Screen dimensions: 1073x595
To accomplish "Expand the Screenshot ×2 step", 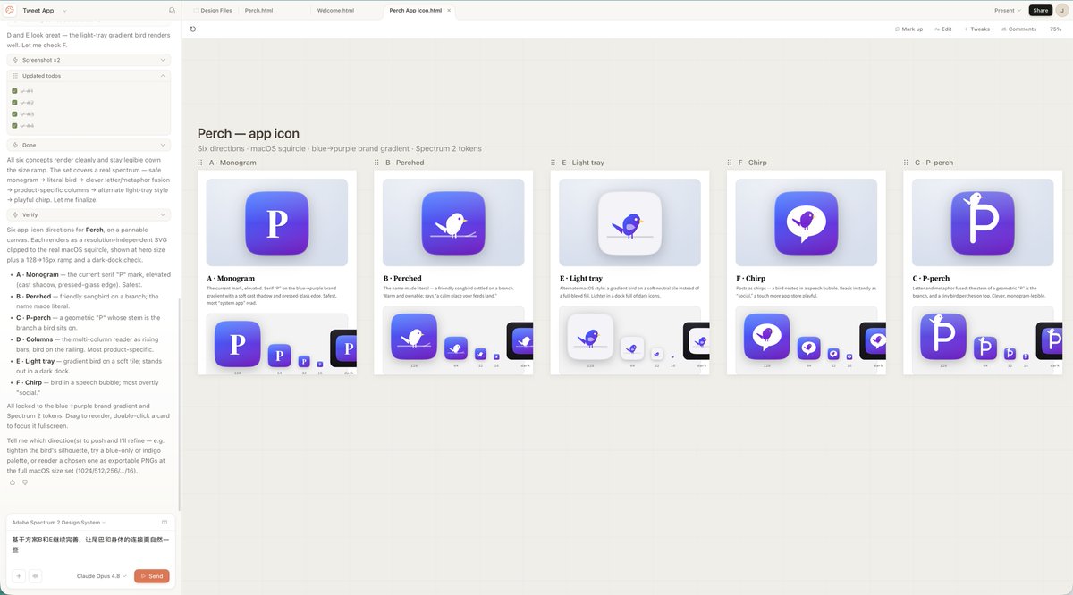I will tap(89, 60).
